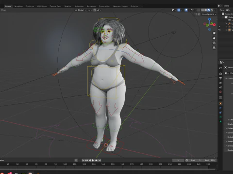The width and height of the screenshot is (233, 174).
Task: Open the Texture Paint workspace tab
Action: (55, 6)
